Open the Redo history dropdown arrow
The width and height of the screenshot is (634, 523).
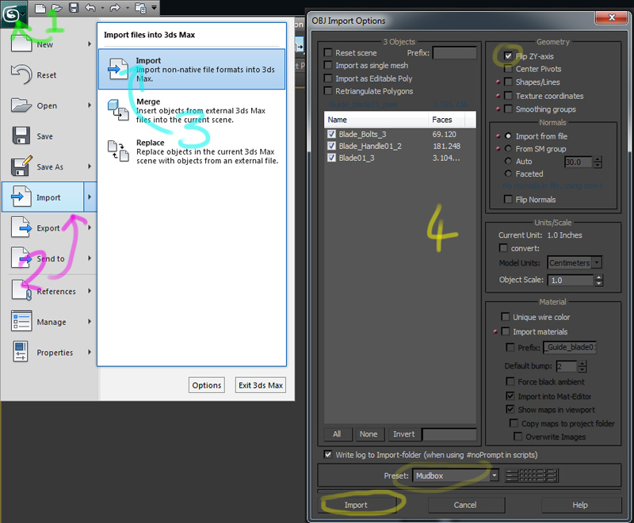(128, 8)
